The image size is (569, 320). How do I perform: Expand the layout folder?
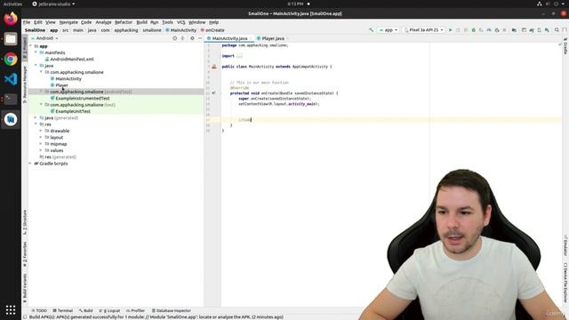coord(41,138)
